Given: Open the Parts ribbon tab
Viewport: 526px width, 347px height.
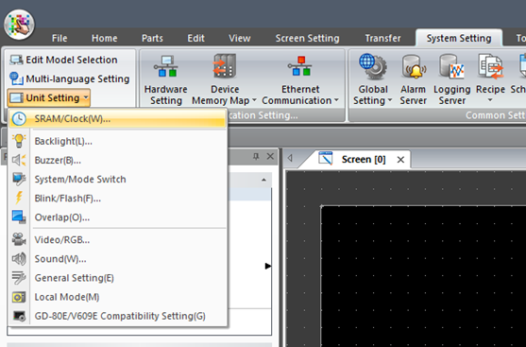Looking at the screenshot, I should [152, 39].
